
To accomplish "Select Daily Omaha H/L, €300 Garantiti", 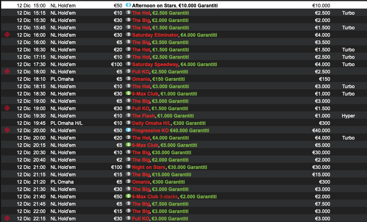I will click(x=169, y=123).
